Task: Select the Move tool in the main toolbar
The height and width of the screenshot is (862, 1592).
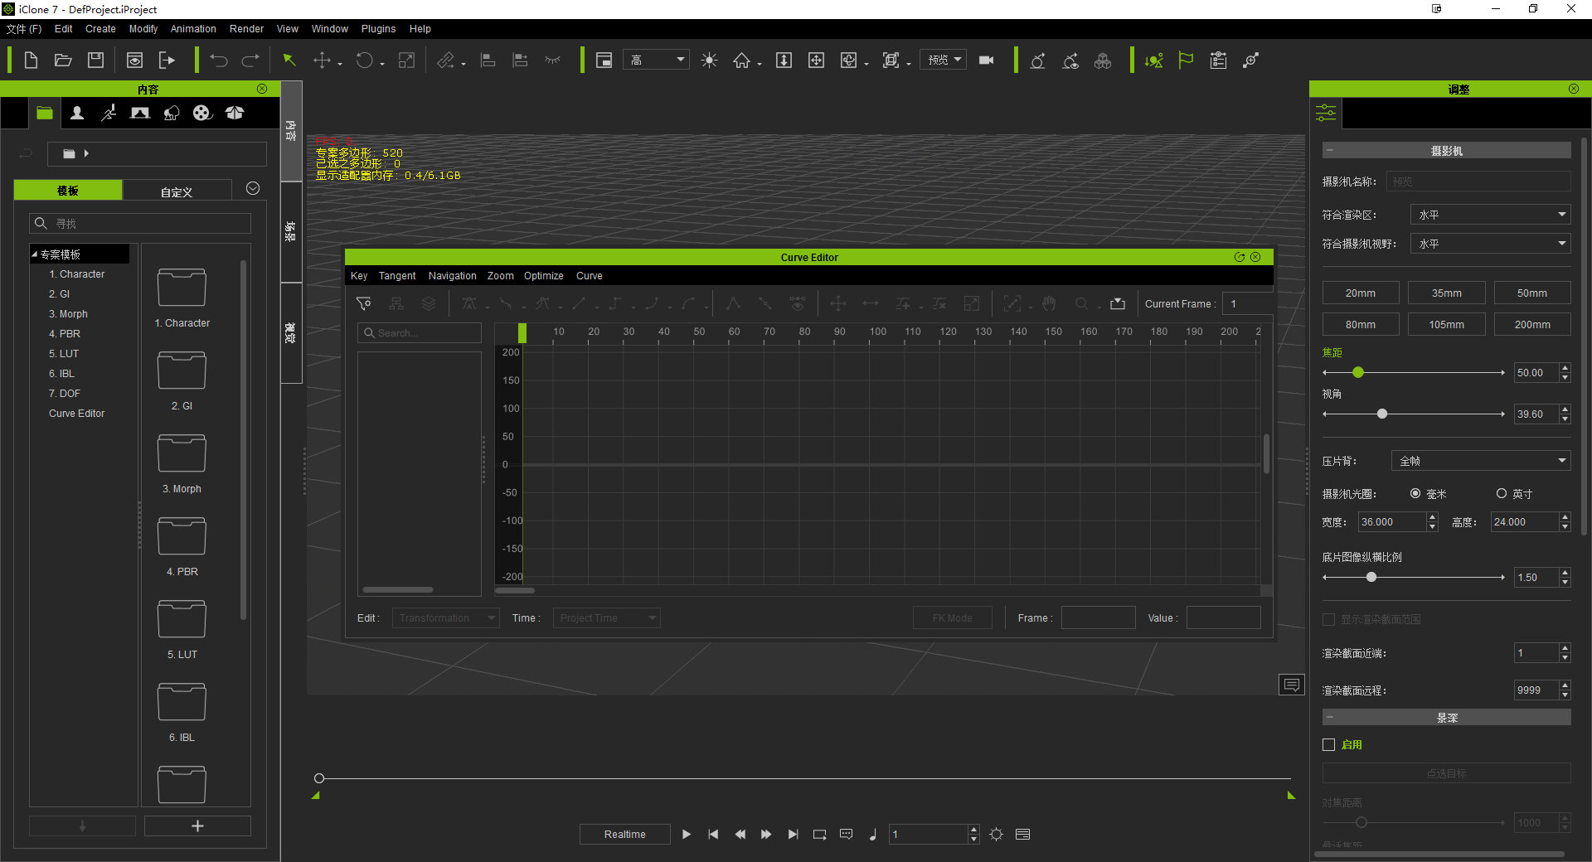Action: click(x=320, y=60)
